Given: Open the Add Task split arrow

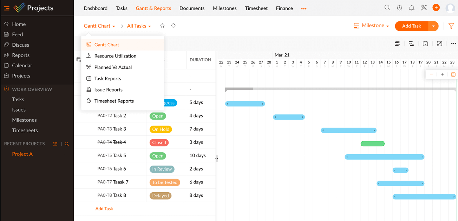Looking at the screenshot, I should pos(433,26).
